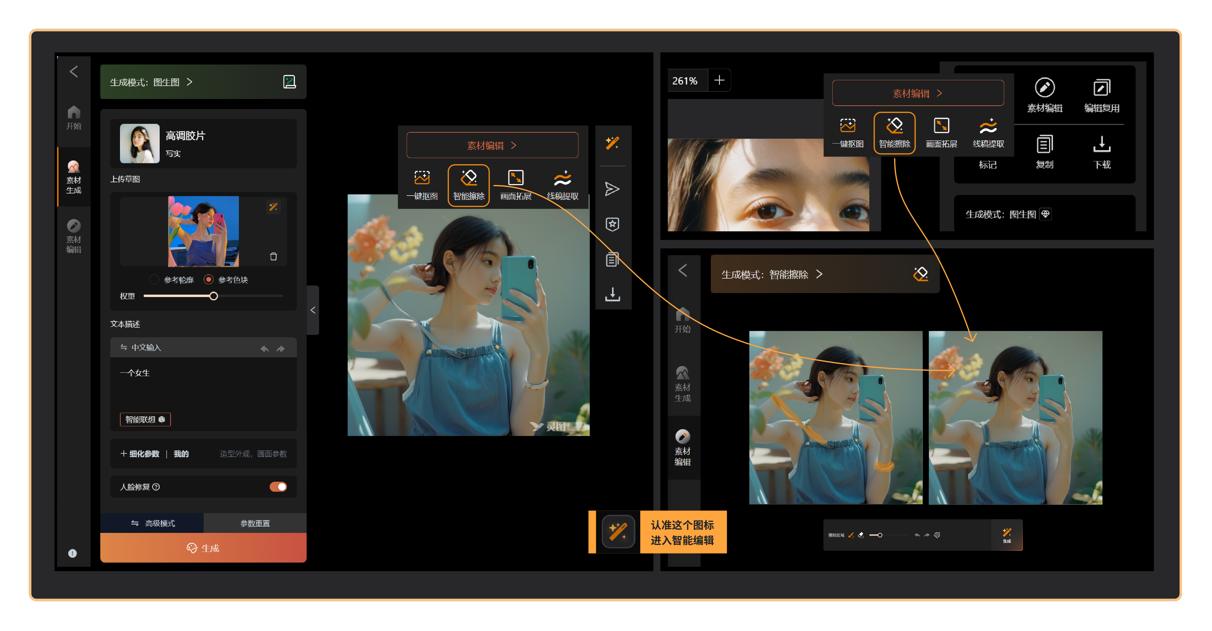
Task: Click the plus button next to 261%
Action: (x=719, y=81)
